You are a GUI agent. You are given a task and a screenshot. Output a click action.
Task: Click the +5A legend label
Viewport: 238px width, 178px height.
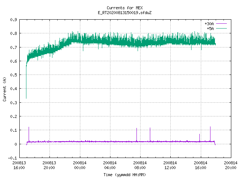tap(210, 29)
